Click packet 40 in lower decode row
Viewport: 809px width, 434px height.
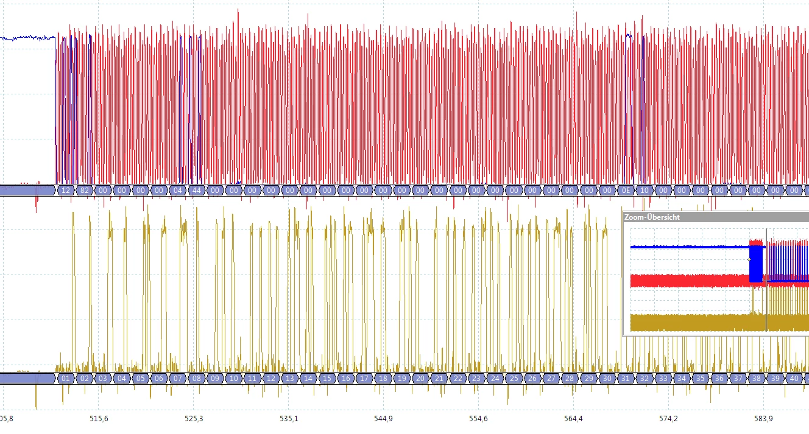(794, 378)
